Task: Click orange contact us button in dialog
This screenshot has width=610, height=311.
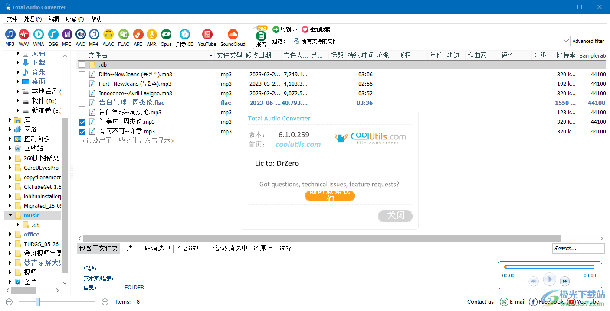Action: [x=330, y=195]
